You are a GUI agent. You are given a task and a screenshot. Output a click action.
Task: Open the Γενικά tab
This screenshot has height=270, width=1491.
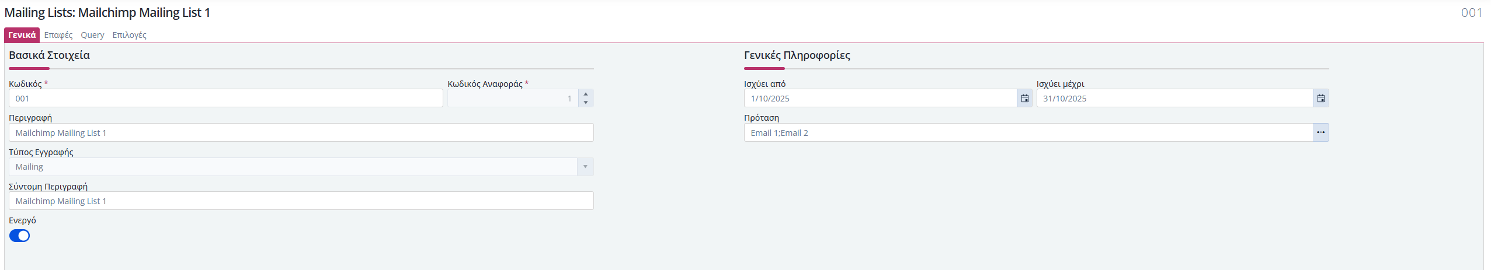tap(22, 35)
